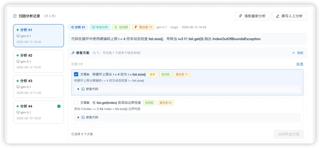320x148 pixels.
Task: Click the pencil icon in 撰写人工分析
Action: 278,16
